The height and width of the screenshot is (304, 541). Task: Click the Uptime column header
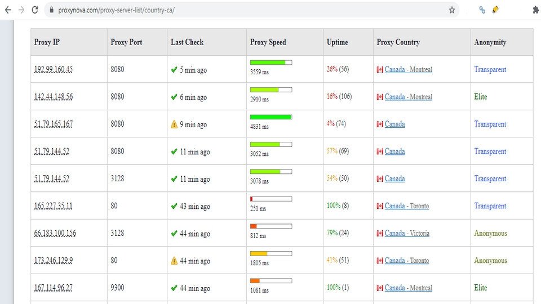point(337,42)
